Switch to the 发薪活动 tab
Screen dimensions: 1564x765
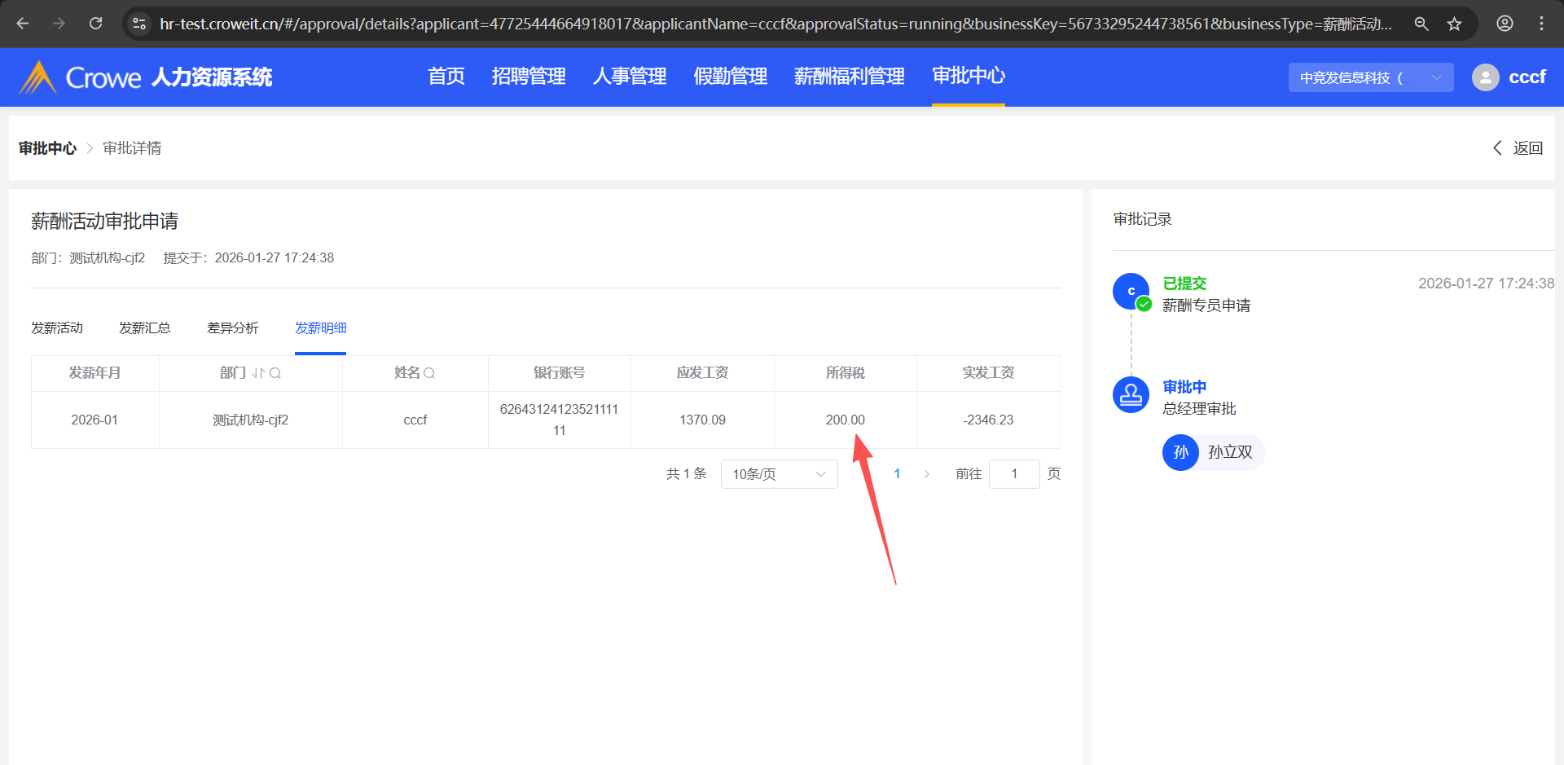(57, 328)
